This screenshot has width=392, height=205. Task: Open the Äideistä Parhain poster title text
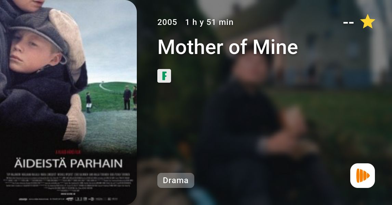coord(68,164)
